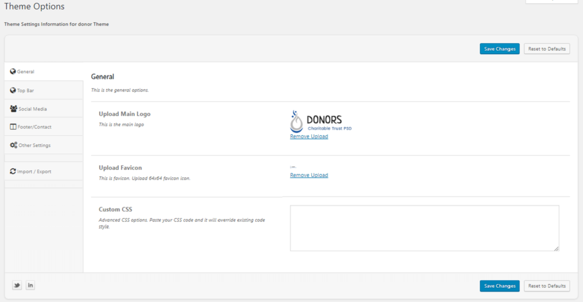Image resolution: width=583 pixels, height=302 pixels.
Task: Select the Footer/Contact tab
Action: click(44, 127)
